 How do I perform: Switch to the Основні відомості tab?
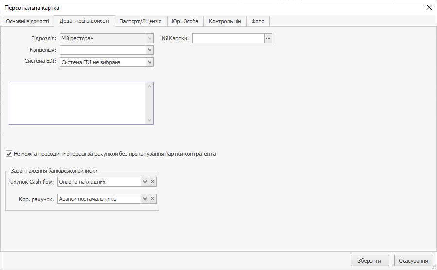(27, 21)
